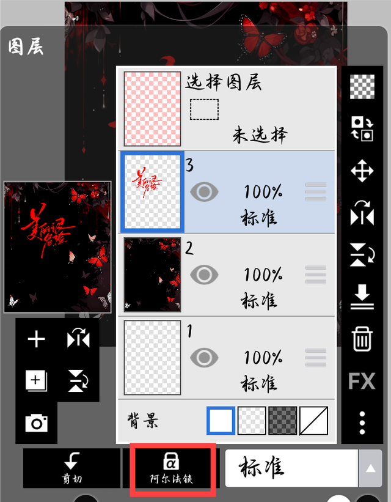The width and height of the screenshot is (391, 502).
Task: Expand the 标准 blend mode arrow
Action: coord(370,468)
